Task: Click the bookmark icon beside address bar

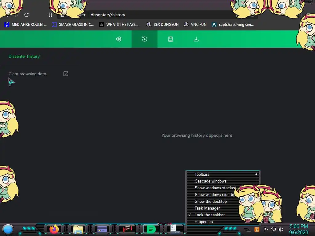Action: click(x=50, y=15)
